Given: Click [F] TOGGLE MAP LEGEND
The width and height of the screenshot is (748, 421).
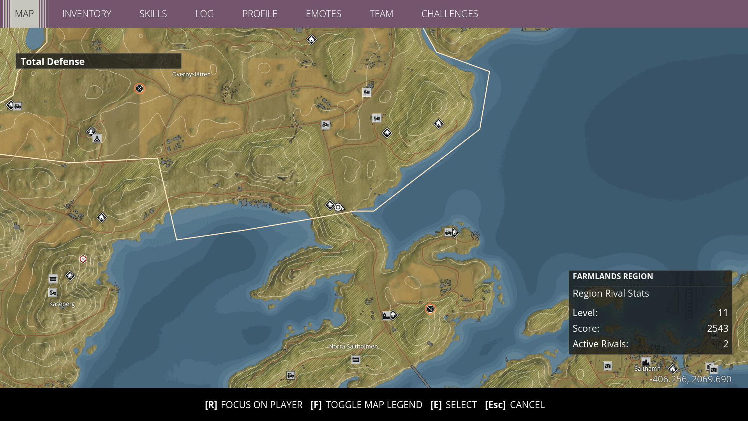Looking at the screenshot, I should (366, 405).
